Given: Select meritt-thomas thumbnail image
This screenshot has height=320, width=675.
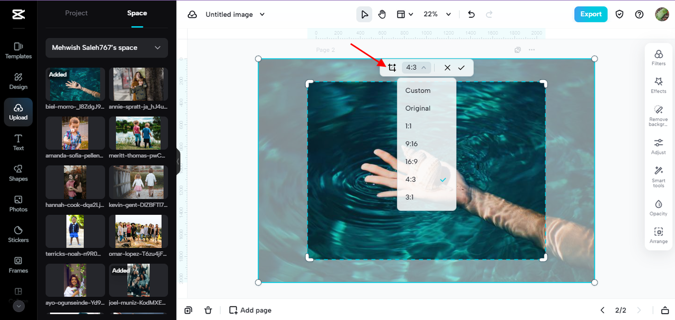Looking at the screenshot, I should point(138,133).
